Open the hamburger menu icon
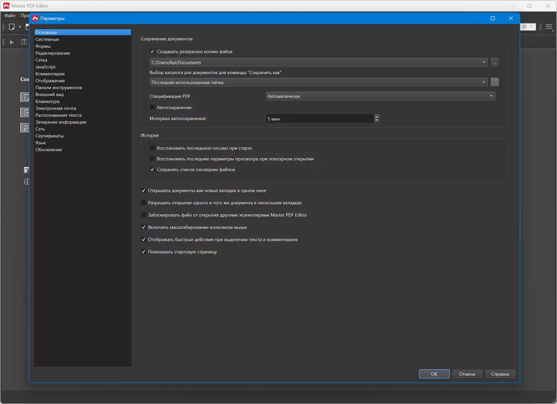557x404 pixels. 549,27
